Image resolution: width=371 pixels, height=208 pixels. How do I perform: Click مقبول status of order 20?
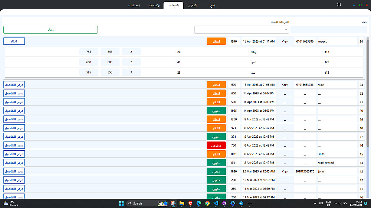tap(216, 111)
